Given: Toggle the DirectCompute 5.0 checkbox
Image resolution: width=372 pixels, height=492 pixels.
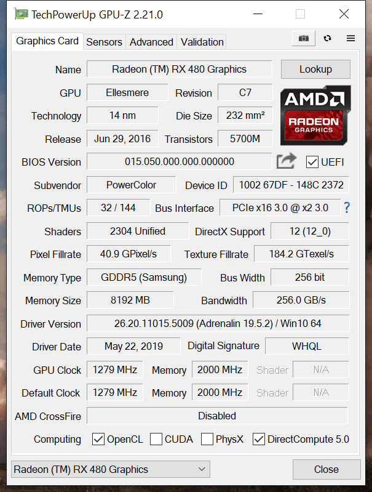Looking at the screenshot, I should (259, 439).
